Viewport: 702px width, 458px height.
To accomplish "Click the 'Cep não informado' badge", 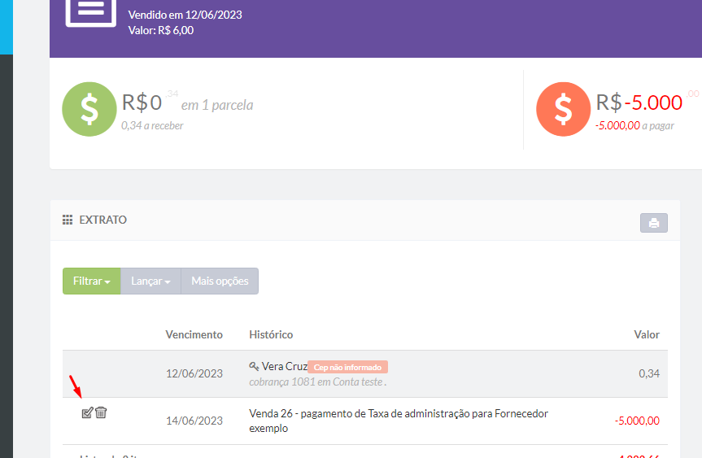I will coord(347,367).
